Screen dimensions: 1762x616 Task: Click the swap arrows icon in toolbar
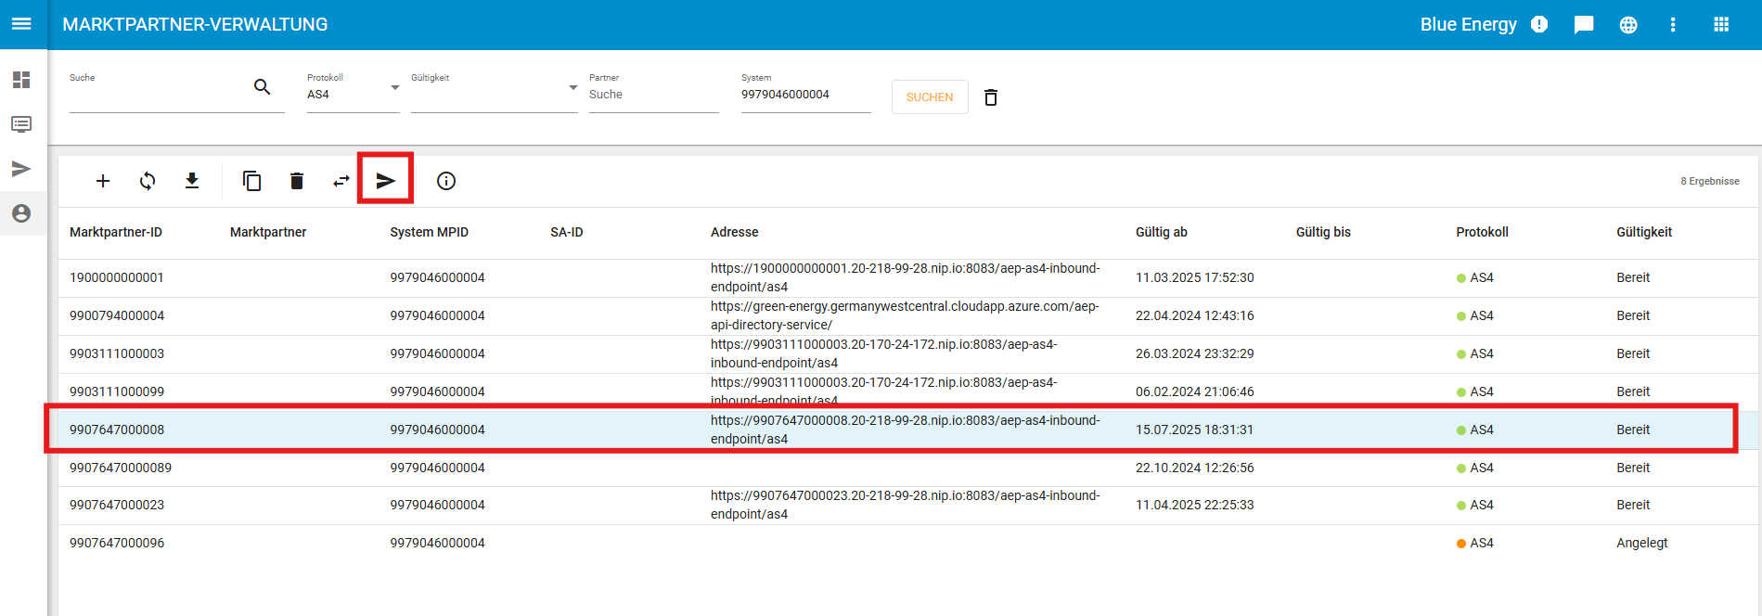(341, 181)
